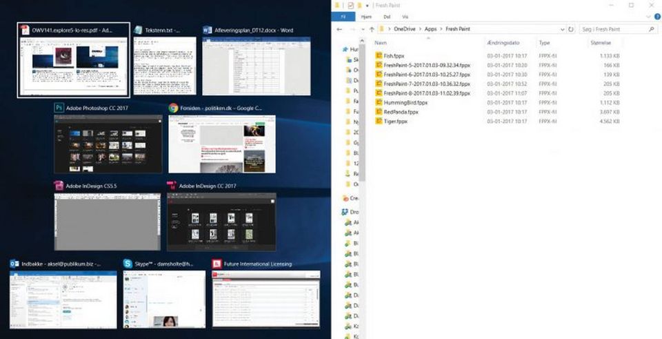The height and width of the screenshot is (339, 662).
Task: Click the refresh icon beside address bar
Action: click(571, 30)
